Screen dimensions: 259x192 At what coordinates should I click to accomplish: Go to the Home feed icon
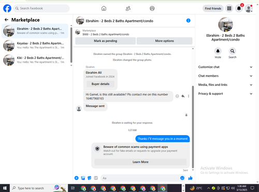[104, 8]
